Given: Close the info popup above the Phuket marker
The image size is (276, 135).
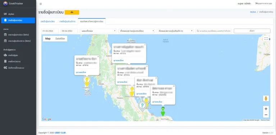Looking at the screenshot, I should [98, 57].
